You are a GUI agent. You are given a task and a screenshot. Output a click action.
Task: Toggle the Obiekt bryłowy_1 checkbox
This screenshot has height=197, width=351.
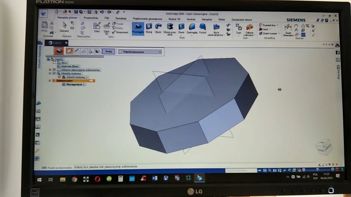(x=60, y=77)
